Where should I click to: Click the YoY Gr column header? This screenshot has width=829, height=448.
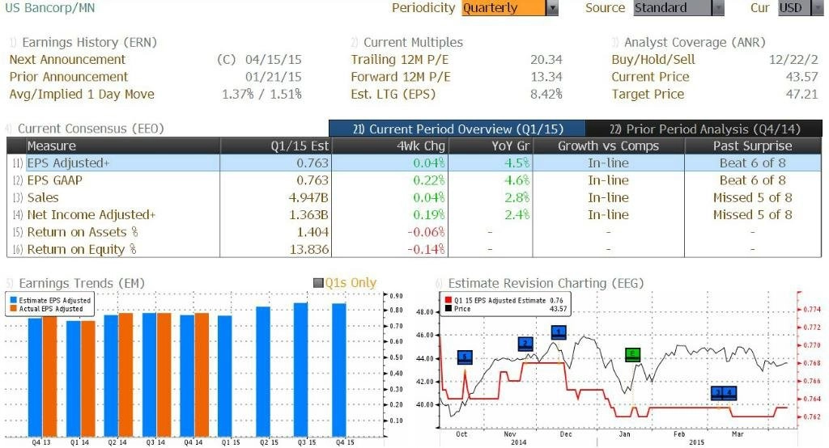tap(490, 146)
